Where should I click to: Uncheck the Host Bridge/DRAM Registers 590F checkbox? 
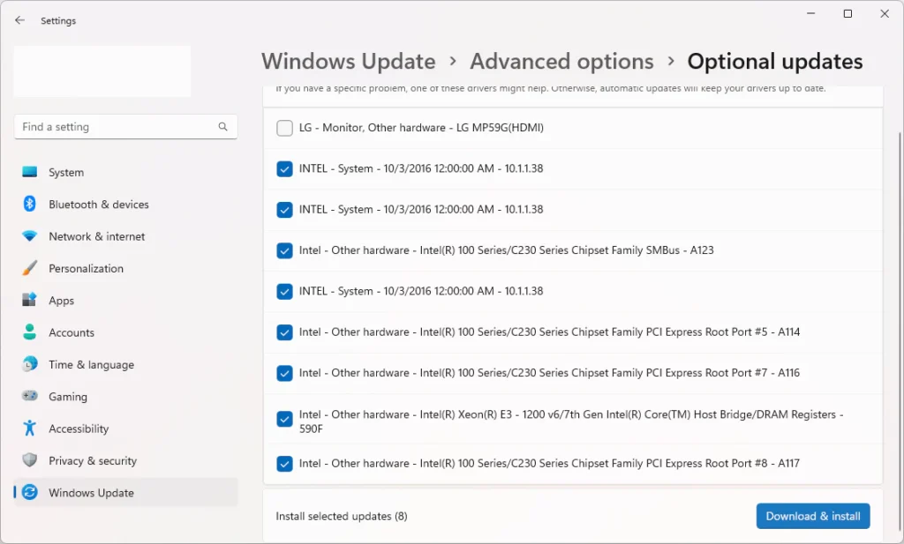point(284,419)
